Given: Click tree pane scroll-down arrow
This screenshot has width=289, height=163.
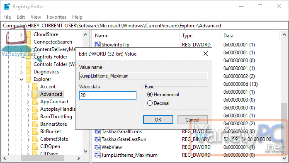Looking at the screenshot, I should tap(85, 151).
